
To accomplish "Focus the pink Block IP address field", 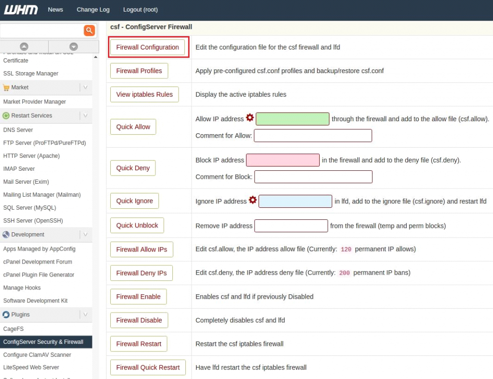I will tap(283, 160).
